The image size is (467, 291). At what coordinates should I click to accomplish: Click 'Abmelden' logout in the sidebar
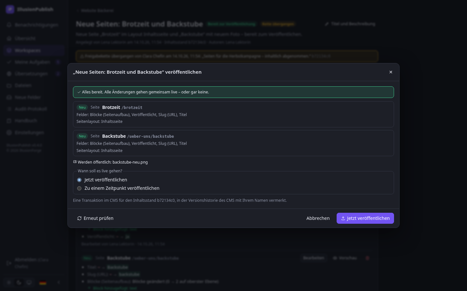click(x=34, y=263)
